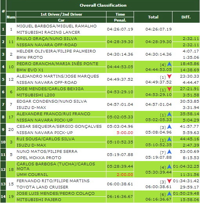
Task: Click the blue up arrow in Pedro Grancha's row
Action: tap(169, 64)
